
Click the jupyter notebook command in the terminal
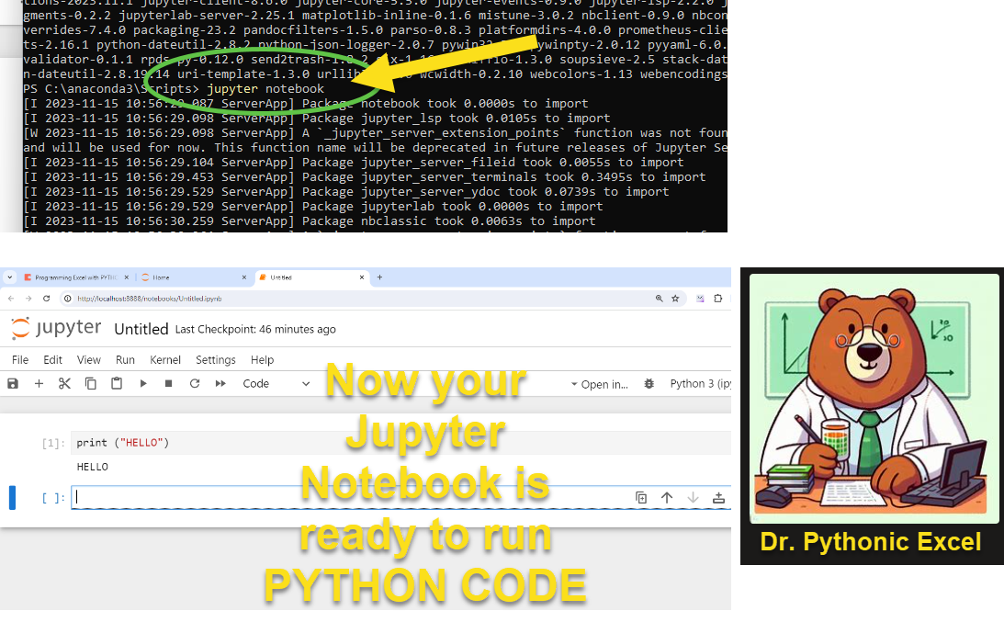coord(265,89)
